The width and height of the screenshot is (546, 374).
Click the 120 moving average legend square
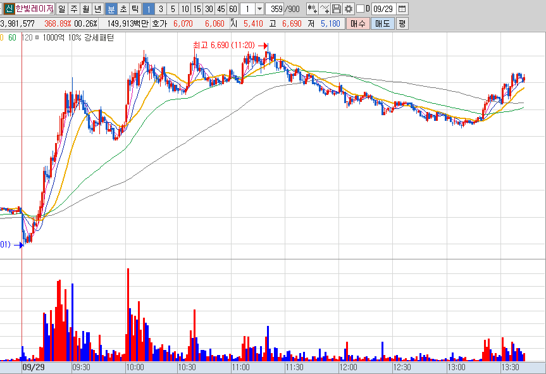37,37
